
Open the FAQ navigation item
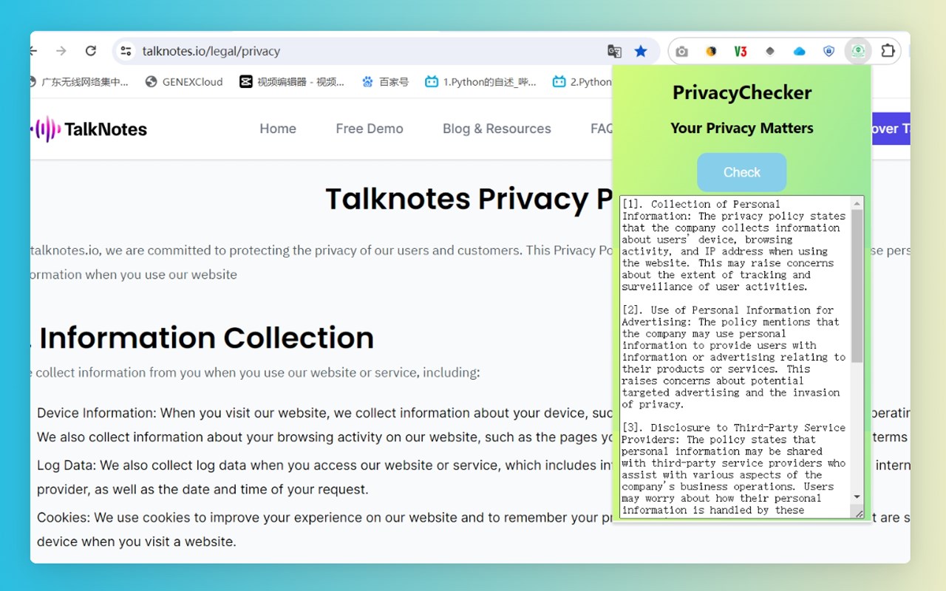click(x=602, y=129)
